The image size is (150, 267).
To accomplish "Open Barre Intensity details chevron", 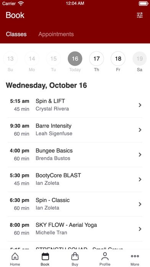I will (x=140, y=130).
